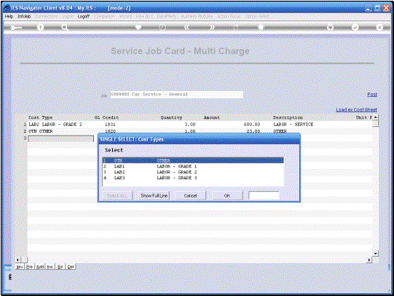
Task: Click the Logoff menu item
Action: tap(84, 16)
